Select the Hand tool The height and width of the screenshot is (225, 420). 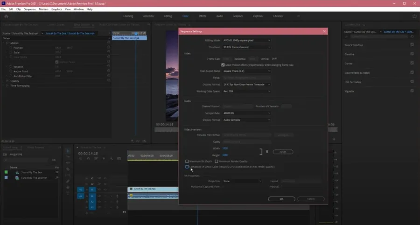68,187
